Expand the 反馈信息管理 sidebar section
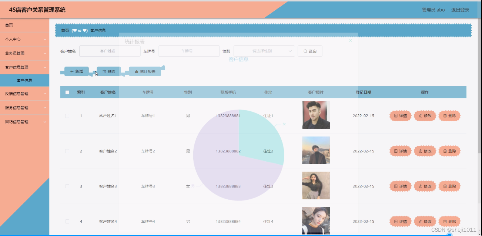The width and height of the screenshot is (482, 236). coord(24,94)
